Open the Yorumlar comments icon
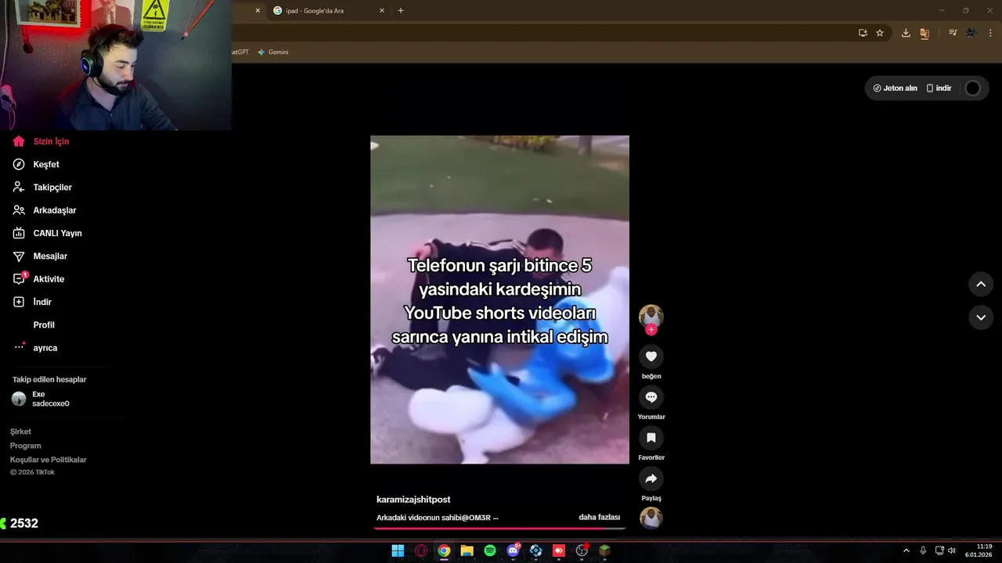Viewport: 1002px width, 563px height. click(x=651, y=397)
